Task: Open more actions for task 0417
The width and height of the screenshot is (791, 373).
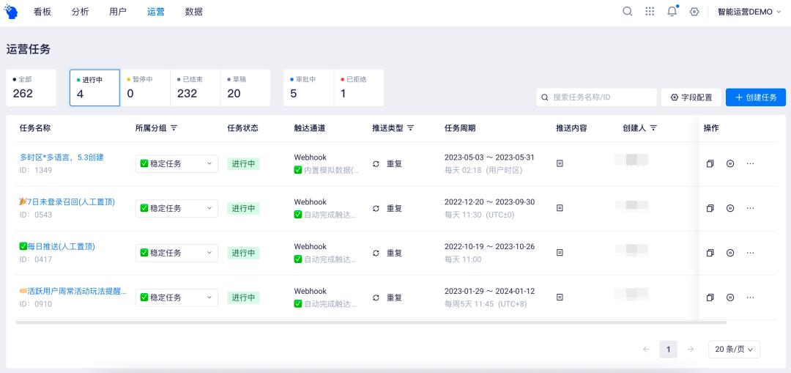Action: pos(750,253)
